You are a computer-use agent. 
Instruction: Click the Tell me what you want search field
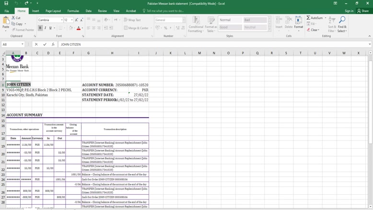pyautogui.click(x=165, y=11)
